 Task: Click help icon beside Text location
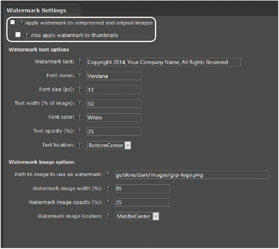click(79, 145)
